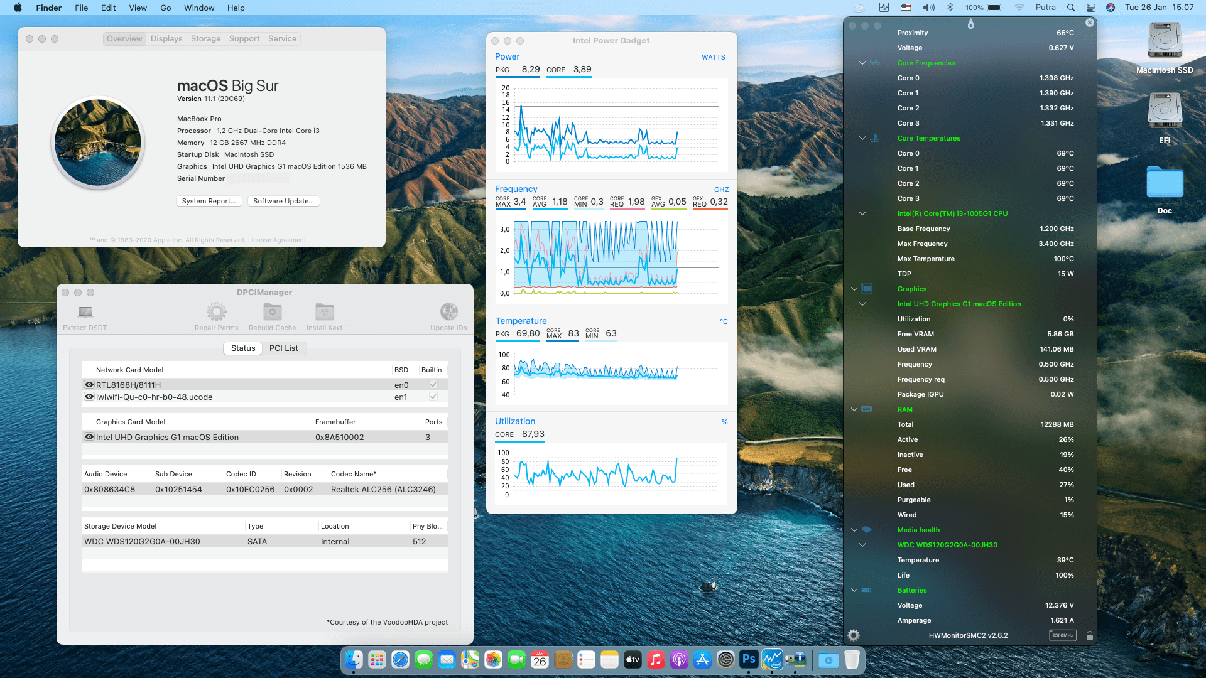Click the Extract DSDT icon in DPCIManager
The height and width of the screenshot is (678, 1206).
(x=85, y=313)
